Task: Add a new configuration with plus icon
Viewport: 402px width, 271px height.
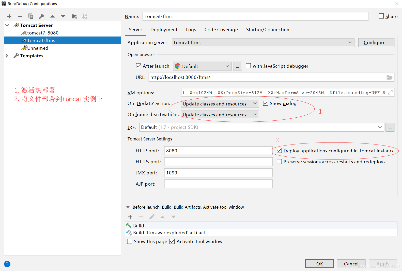Action: click(x=9, y=16)
